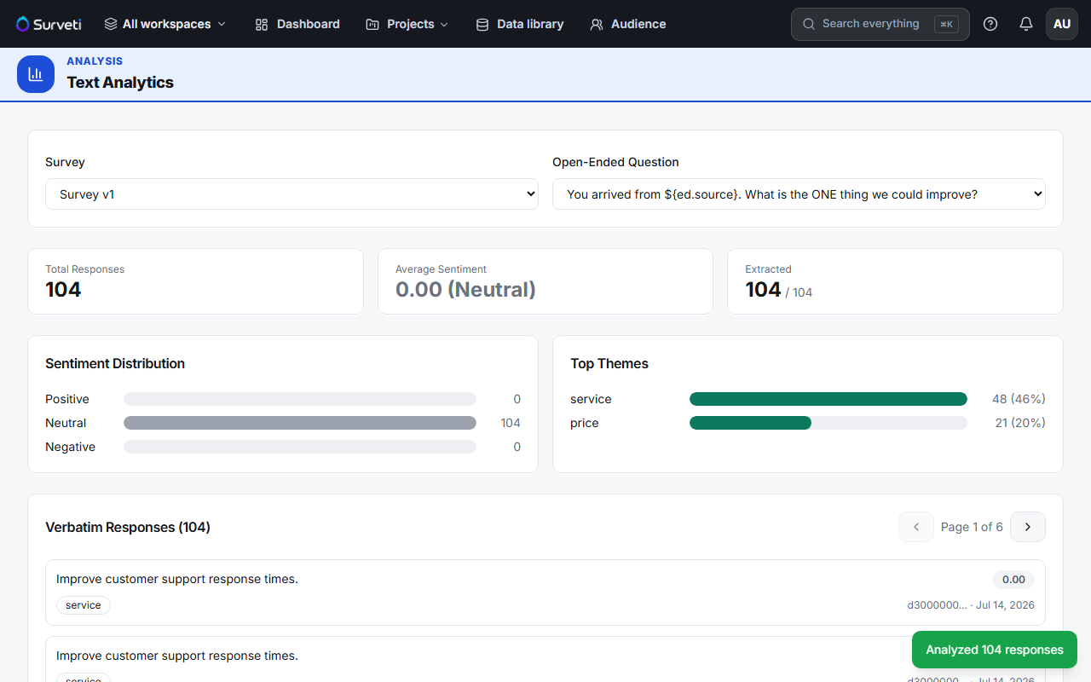Click the Total Responses value 104
The height and width of the screenshot is (682, 1091).
(x=63, y=290)
